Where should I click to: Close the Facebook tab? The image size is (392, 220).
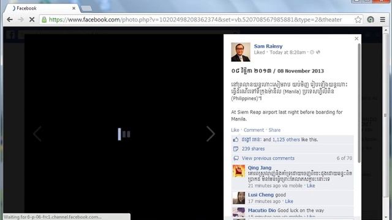[x=73, y=8]
